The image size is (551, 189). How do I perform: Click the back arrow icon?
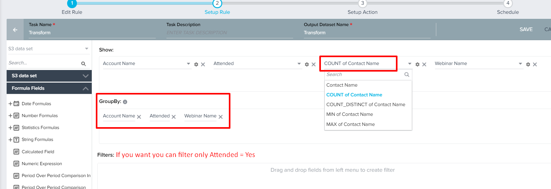tap(15, 30)
